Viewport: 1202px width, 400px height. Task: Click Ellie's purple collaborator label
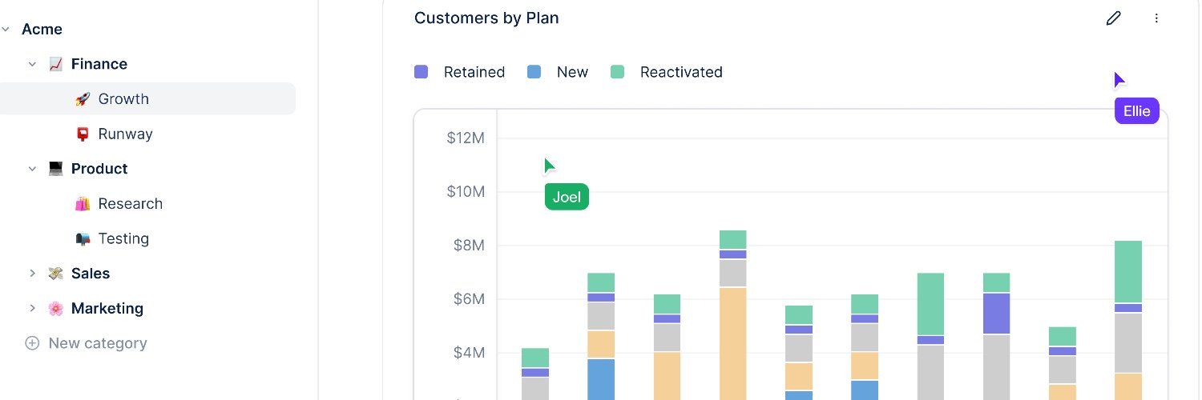tap(1136, 110)
